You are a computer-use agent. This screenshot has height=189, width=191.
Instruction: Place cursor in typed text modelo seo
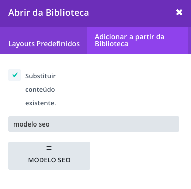(31, 124)
